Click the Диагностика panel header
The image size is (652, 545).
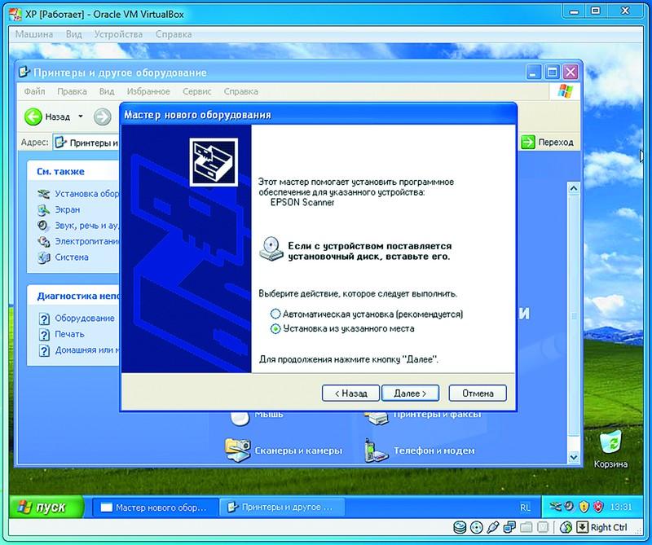pos(73,296)
